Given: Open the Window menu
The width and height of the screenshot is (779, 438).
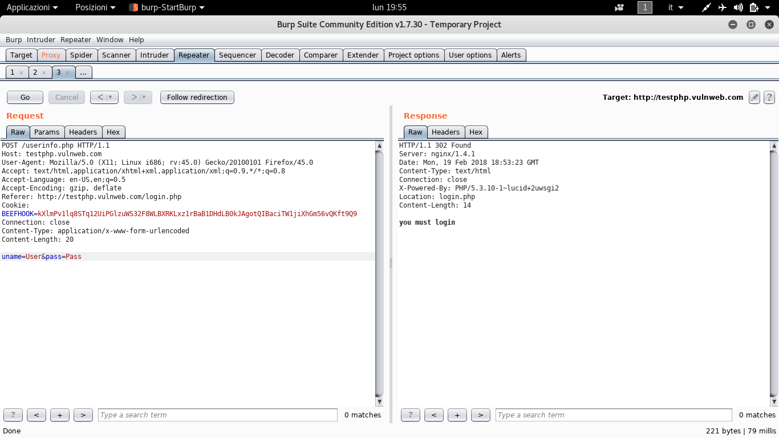Looking at the screenshot, I should pyautogui.click(x=110, y=39).
